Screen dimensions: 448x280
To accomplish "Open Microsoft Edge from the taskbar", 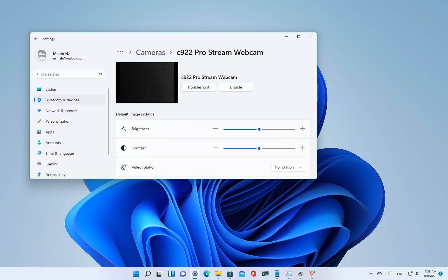I will tap(206, 274).
